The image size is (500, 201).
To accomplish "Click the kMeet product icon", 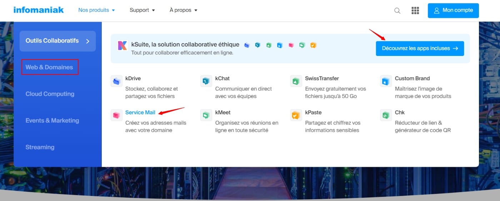I will coord(206,115).
